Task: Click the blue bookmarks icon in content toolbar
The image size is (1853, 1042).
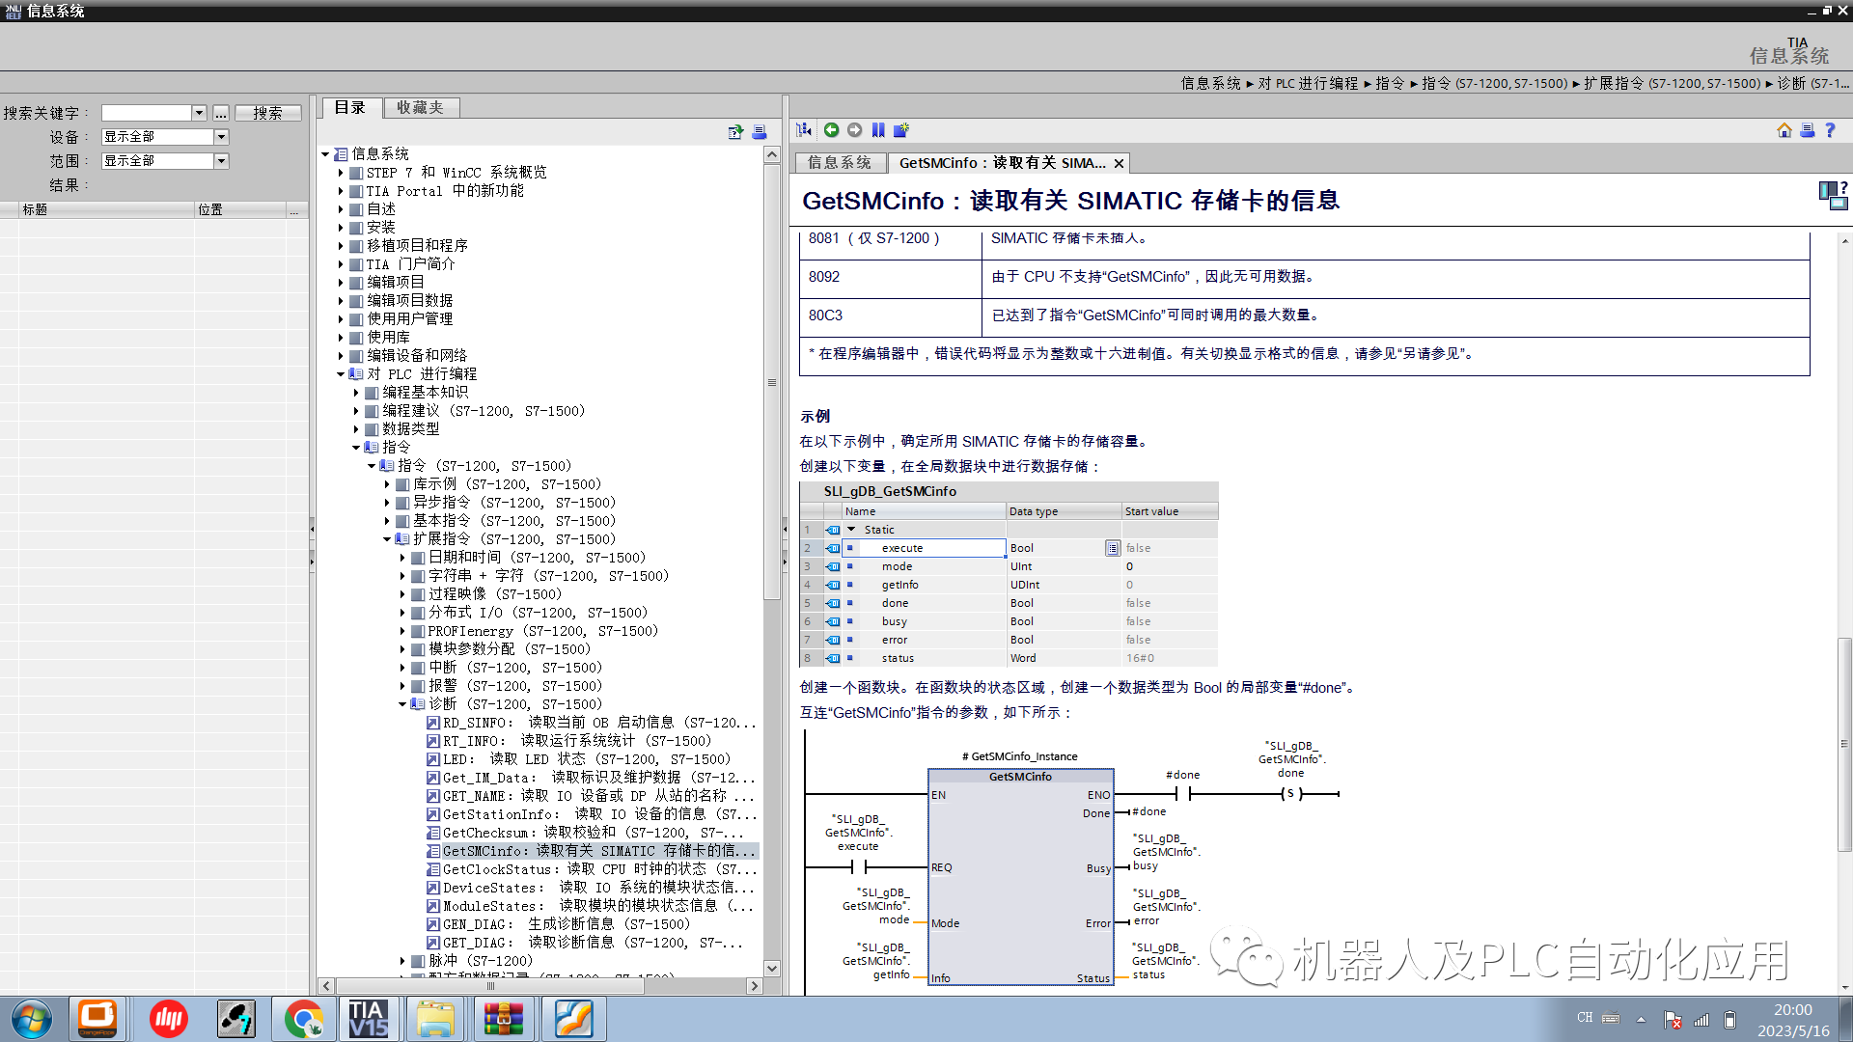Action: pos(878,130)
